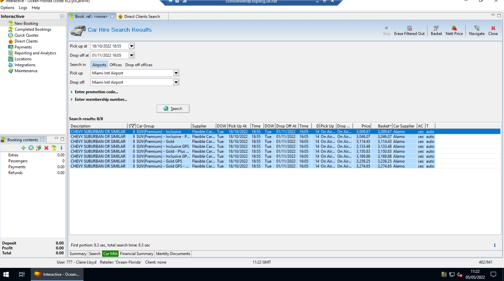The image size is (504, 281).
Task: Open the Windows notification center
Action: (x=493, y=274)
